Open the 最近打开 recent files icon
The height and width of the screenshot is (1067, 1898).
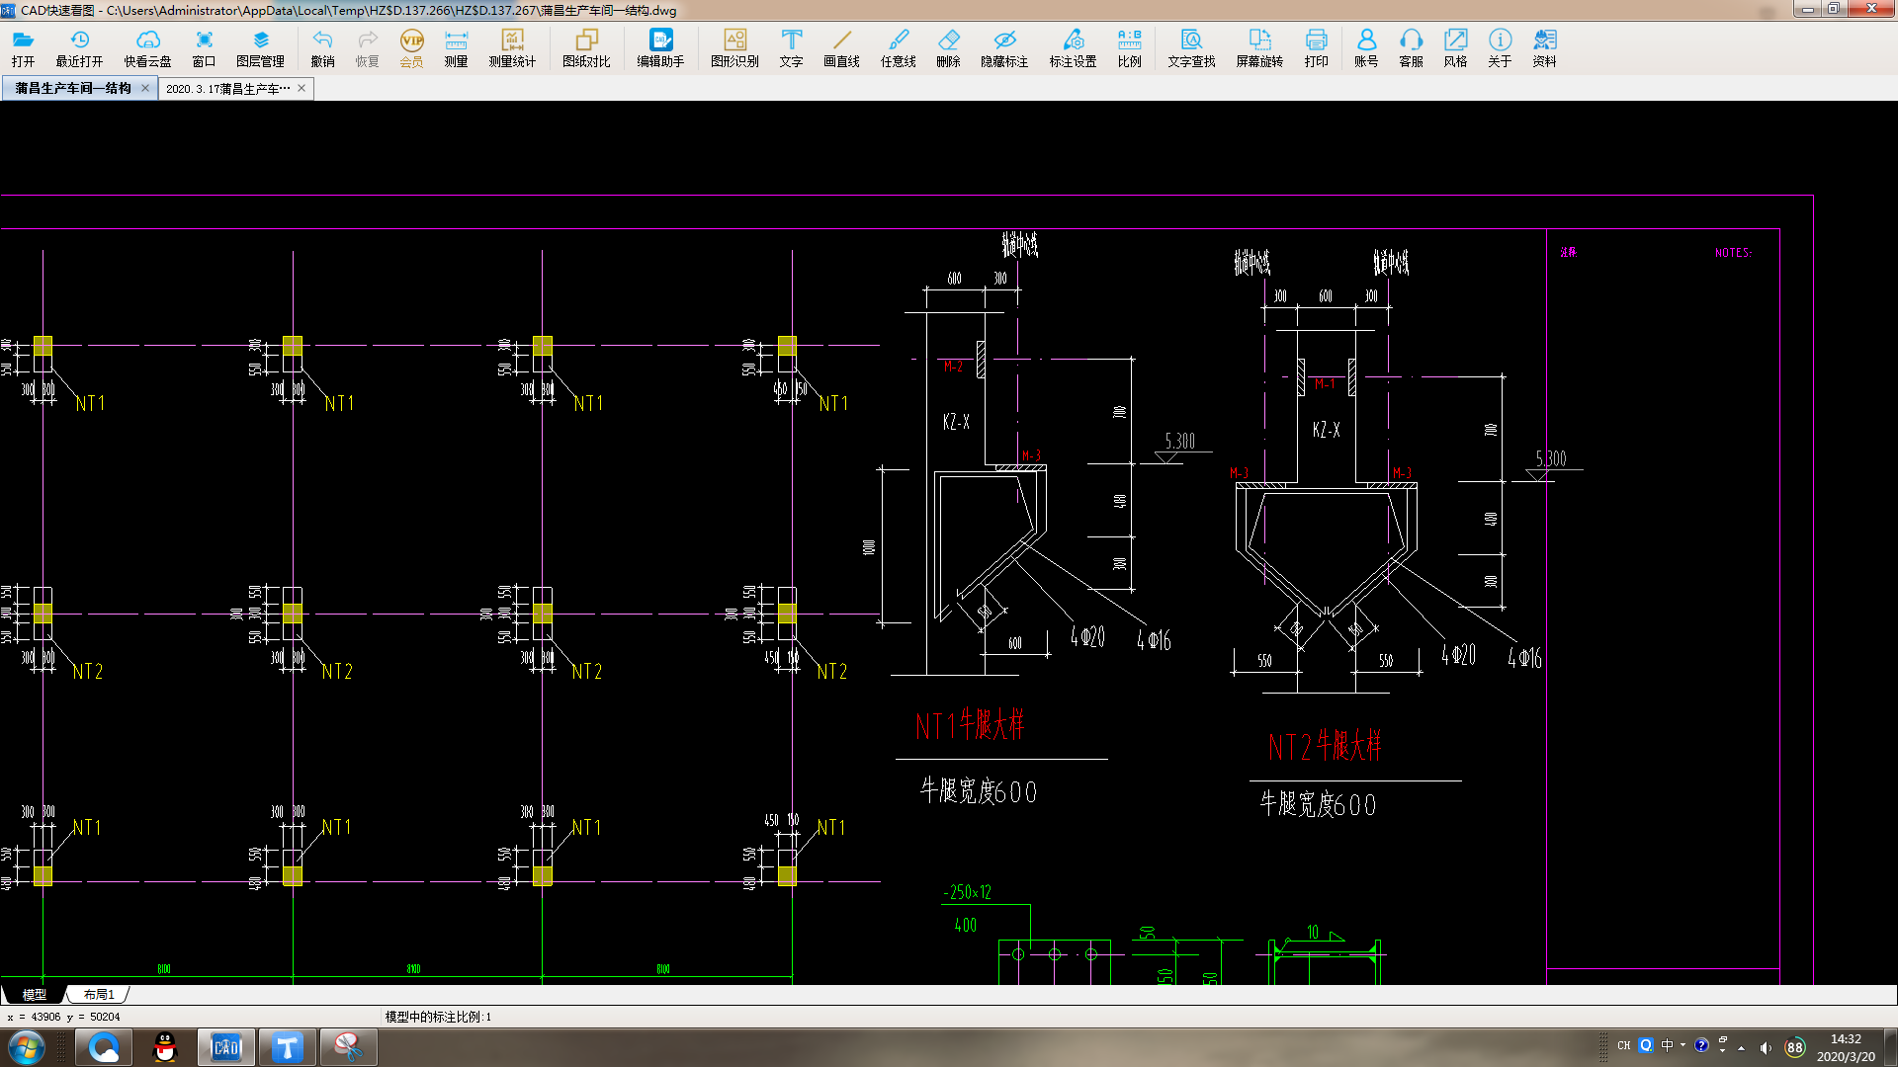[x=79, y=47]
